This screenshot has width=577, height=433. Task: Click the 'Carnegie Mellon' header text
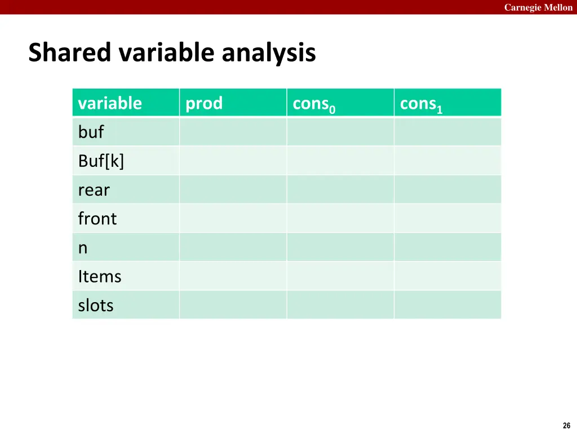pos(538,7)
